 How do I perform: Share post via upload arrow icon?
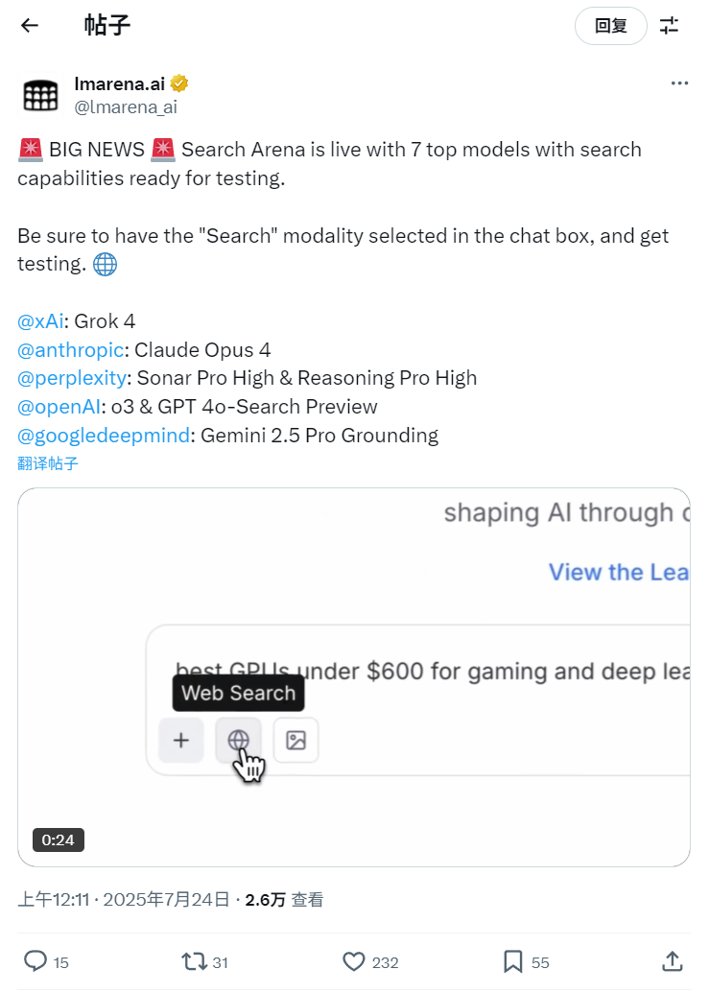click(x=673, y=961)
